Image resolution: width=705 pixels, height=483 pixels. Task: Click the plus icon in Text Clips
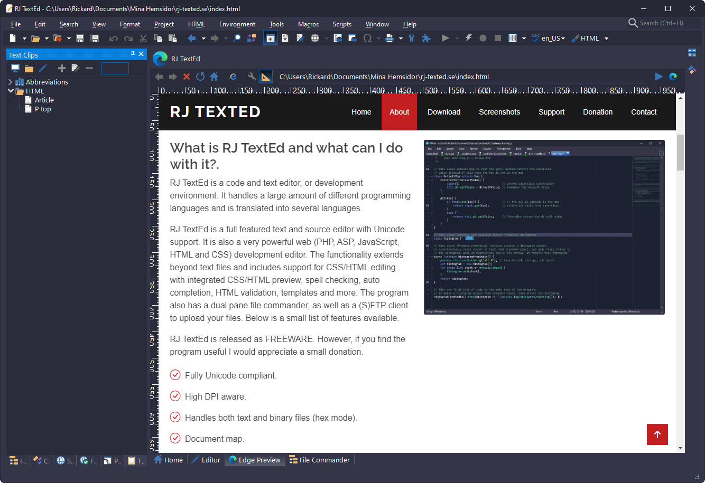point(62,68)
